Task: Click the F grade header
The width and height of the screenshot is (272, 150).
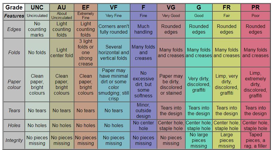Action: (x=143, y=7)
